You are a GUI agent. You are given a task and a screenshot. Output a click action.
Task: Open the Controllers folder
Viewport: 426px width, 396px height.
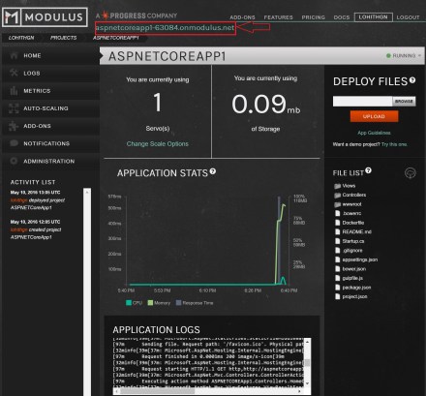350,195
